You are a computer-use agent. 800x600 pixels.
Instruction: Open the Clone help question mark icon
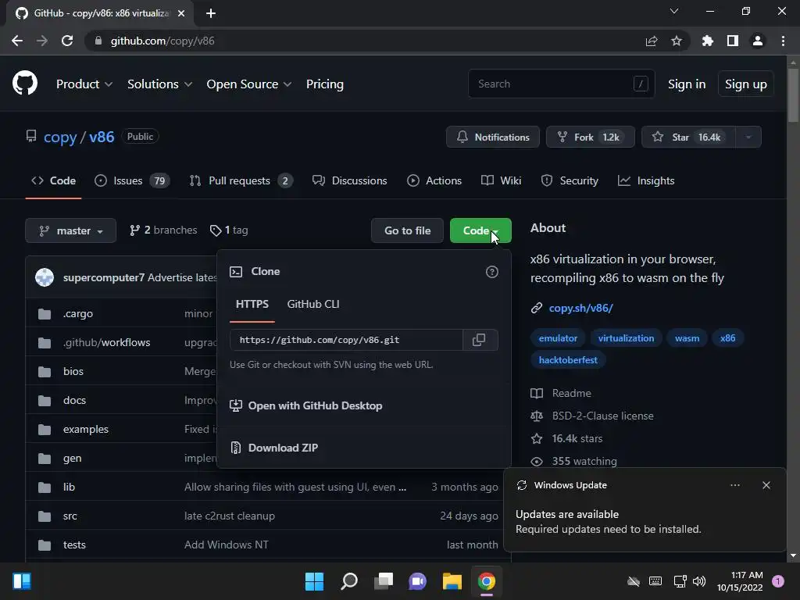click(492, 272)
